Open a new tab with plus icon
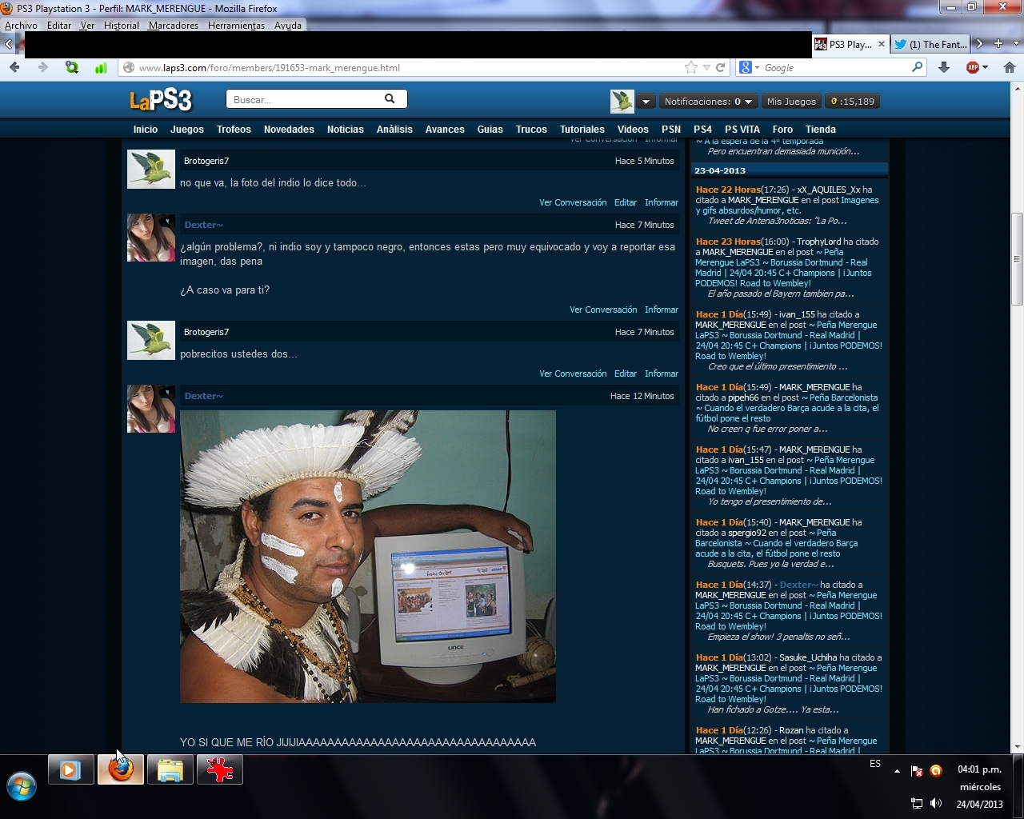The width and height of the screenshot is (1024, 819). tap(998, 44)
